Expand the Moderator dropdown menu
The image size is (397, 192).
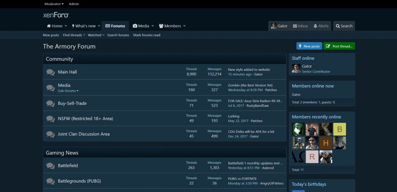pyautogui.click(x=54, y=4)
